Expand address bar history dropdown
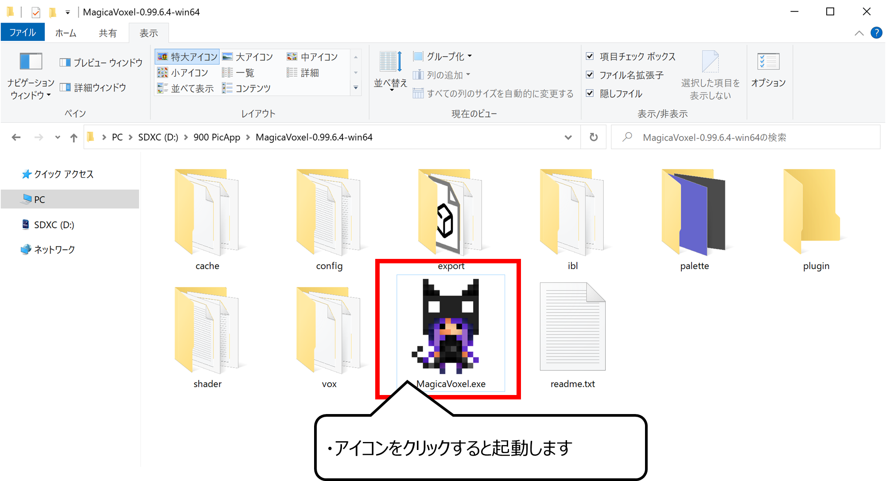The width and height of the screenshot is (886, 481). point(568,137)
